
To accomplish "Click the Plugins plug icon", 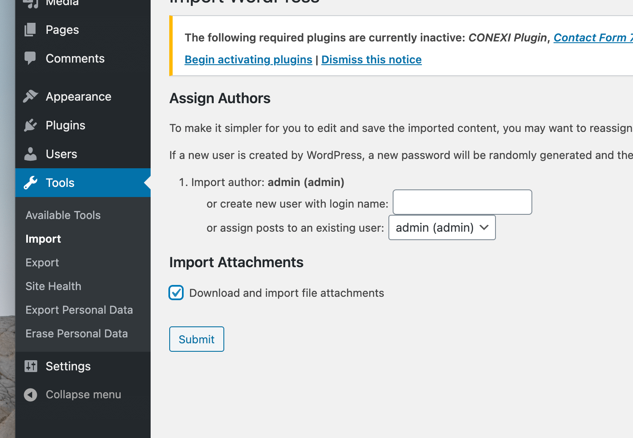I will click(30, 125).
